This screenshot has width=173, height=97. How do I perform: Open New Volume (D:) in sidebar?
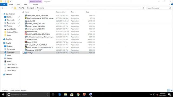pyautogui.click(x=12, y=67)
